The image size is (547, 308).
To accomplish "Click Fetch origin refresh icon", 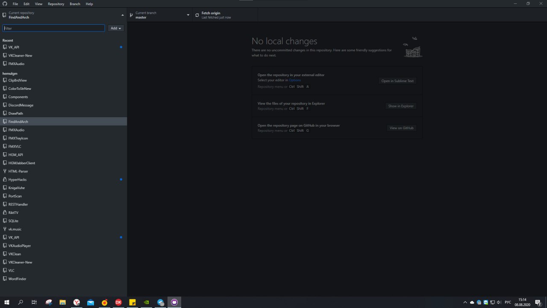I will (197, 15).
